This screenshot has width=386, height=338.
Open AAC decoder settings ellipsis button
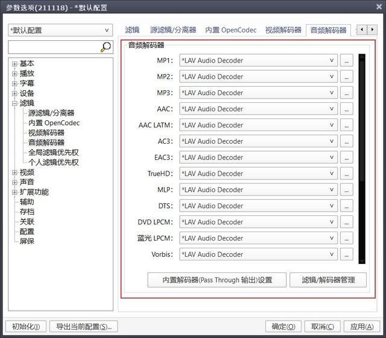pyautogui.click(x=346, y=109)
